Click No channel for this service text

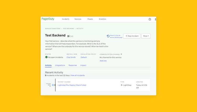click(111, 57)
